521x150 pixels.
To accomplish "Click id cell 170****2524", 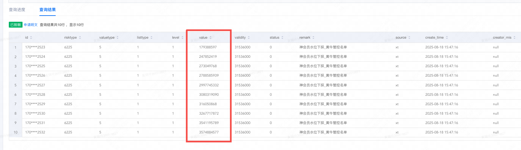I will click(35, 56).
